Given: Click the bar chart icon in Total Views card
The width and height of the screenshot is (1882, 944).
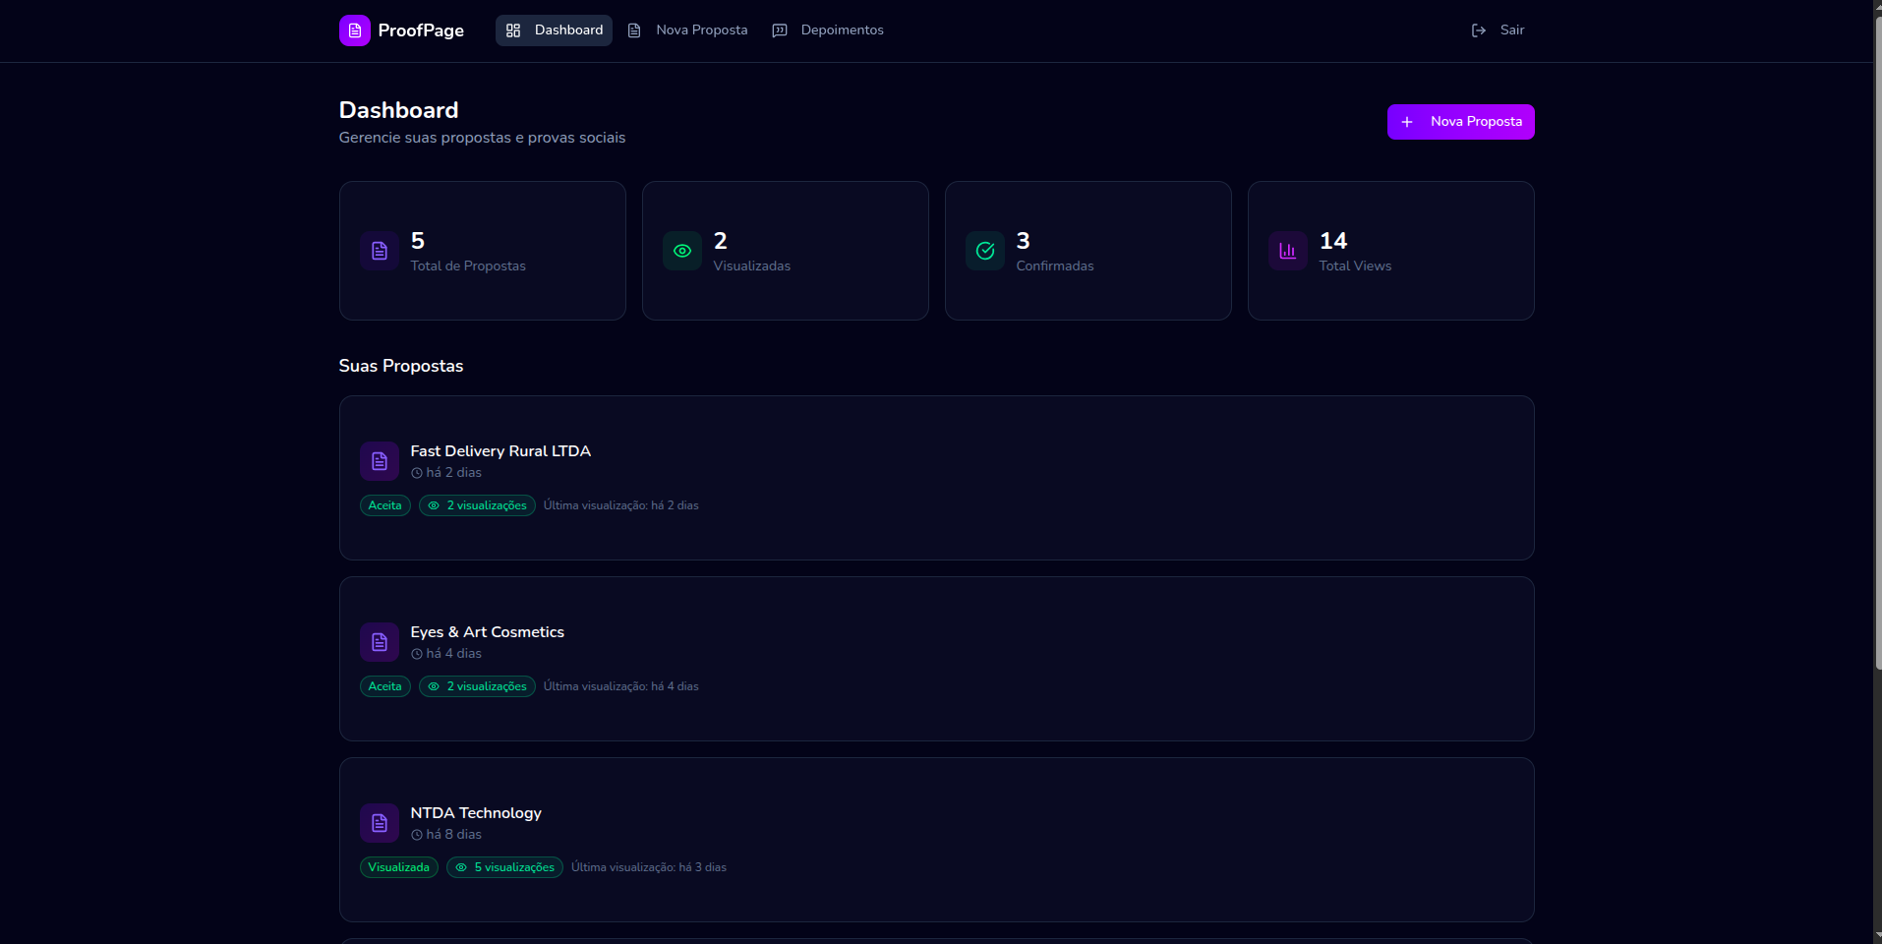Looking at the screenshot, I should point(1287,251).
